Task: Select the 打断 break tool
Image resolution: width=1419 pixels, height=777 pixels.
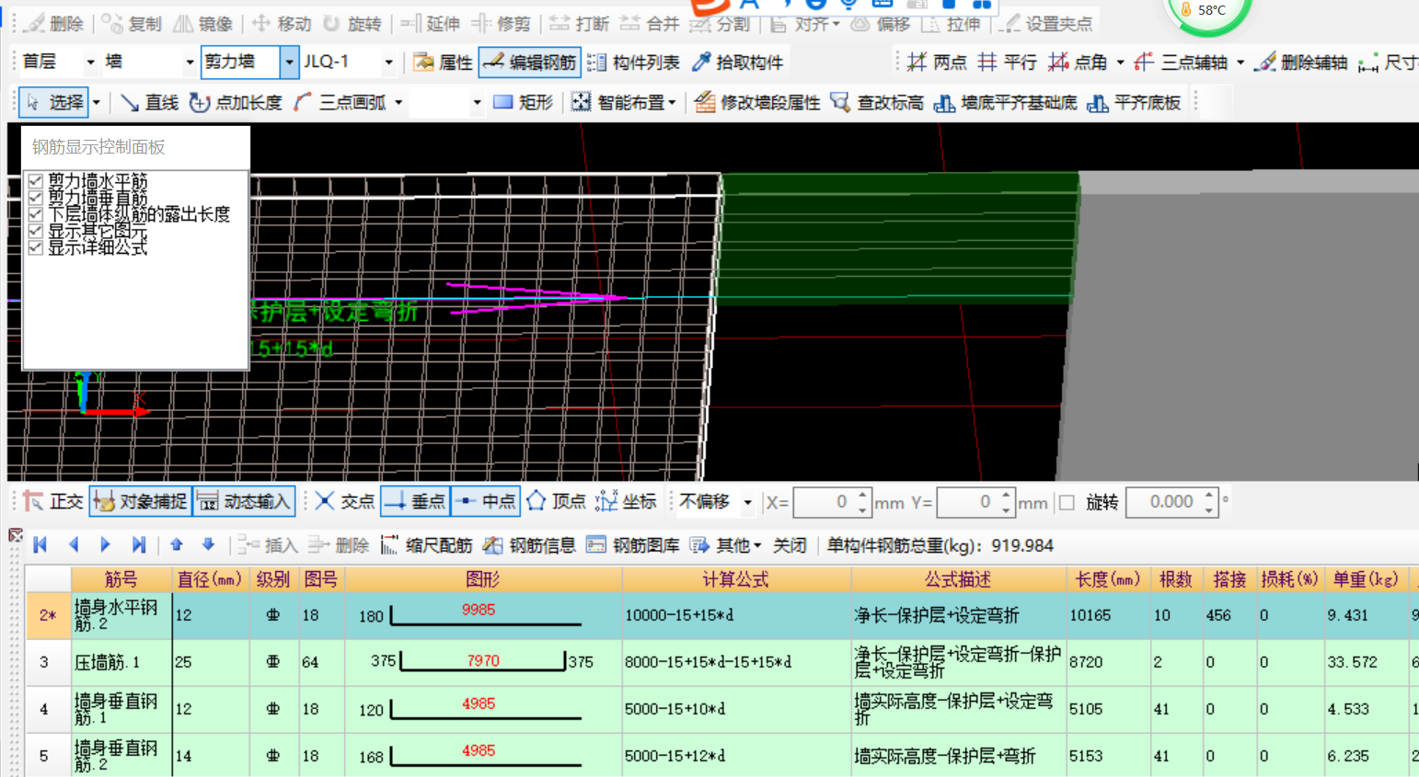Action: 580,24
